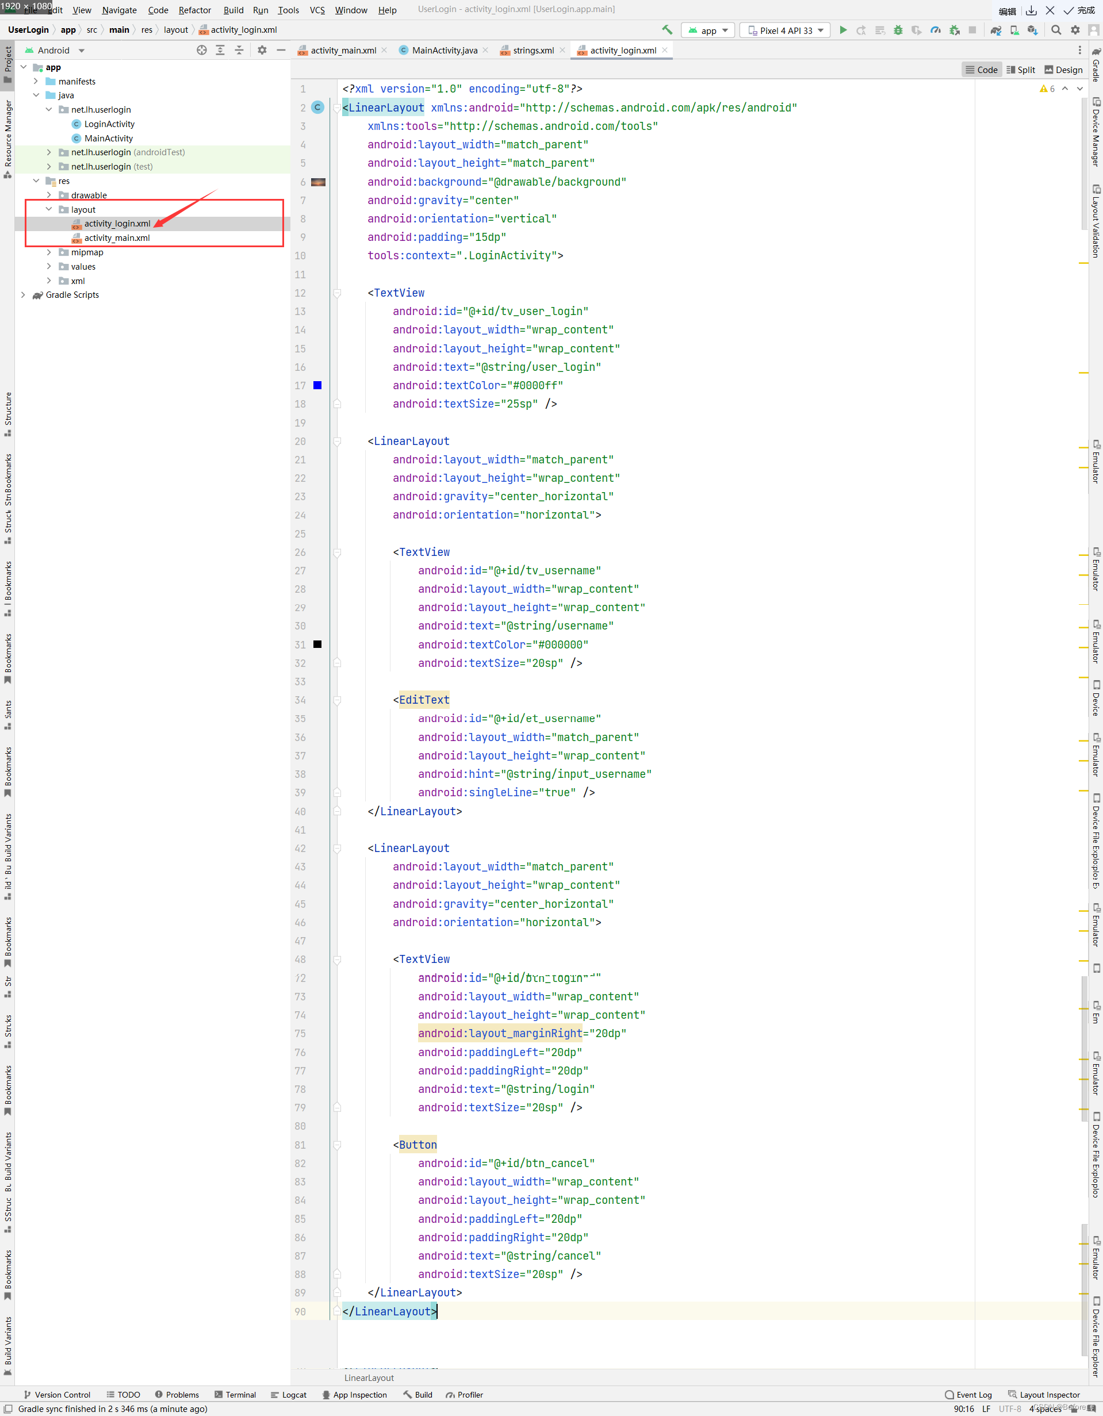Switch editor to Split view mode
The image size is (1103, 1416).
(x=1021, y=70)
